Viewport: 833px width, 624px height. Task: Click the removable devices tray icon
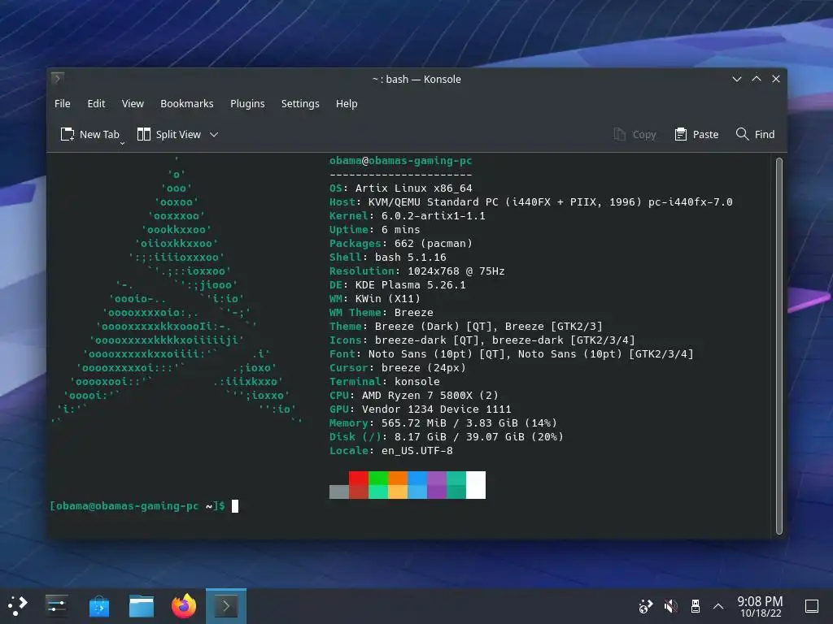click(x=695, y=606)
